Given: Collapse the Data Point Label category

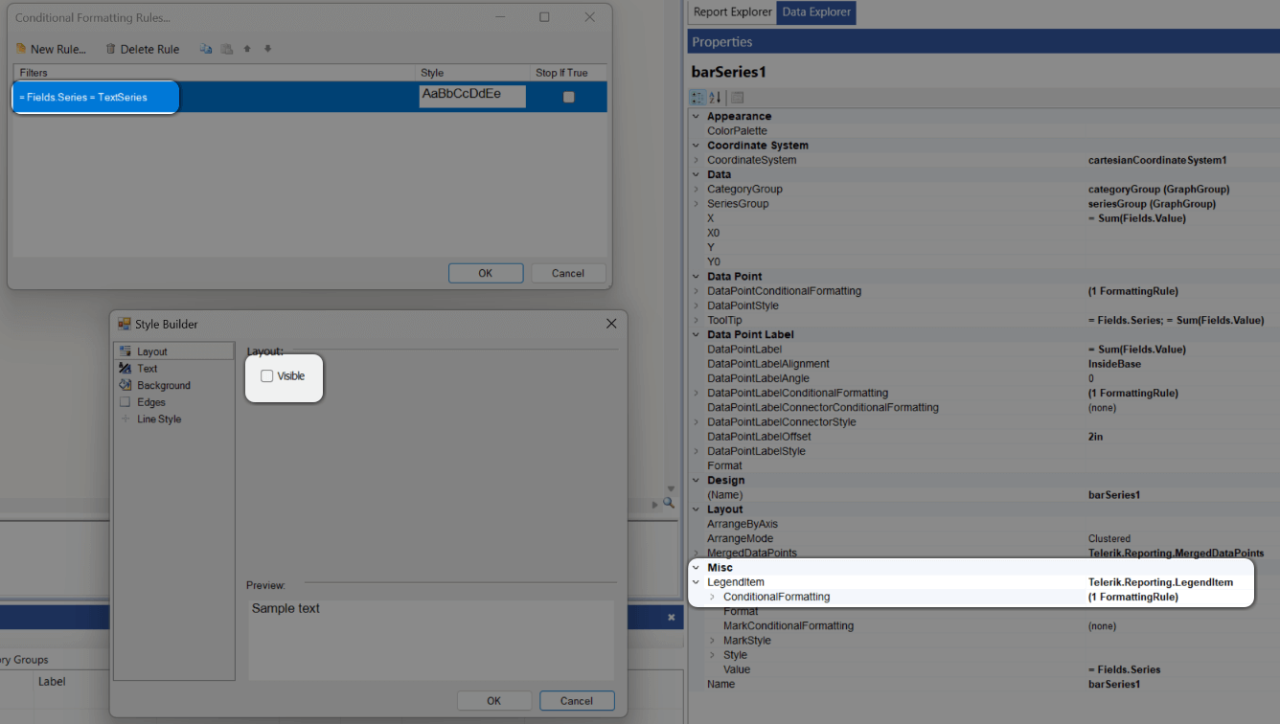Looking at the screenshot, I should click(x=696, y=334).
